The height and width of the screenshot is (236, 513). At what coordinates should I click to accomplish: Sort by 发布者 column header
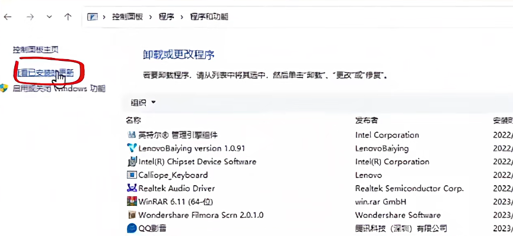(x=367, y=121)
